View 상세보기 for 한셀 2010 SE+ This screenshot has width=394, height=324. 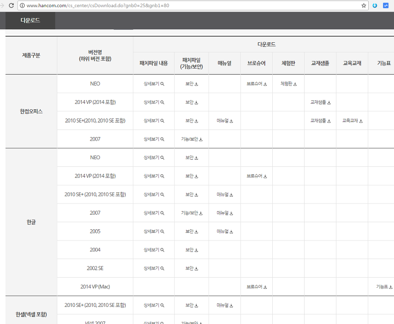pos(154,305)
